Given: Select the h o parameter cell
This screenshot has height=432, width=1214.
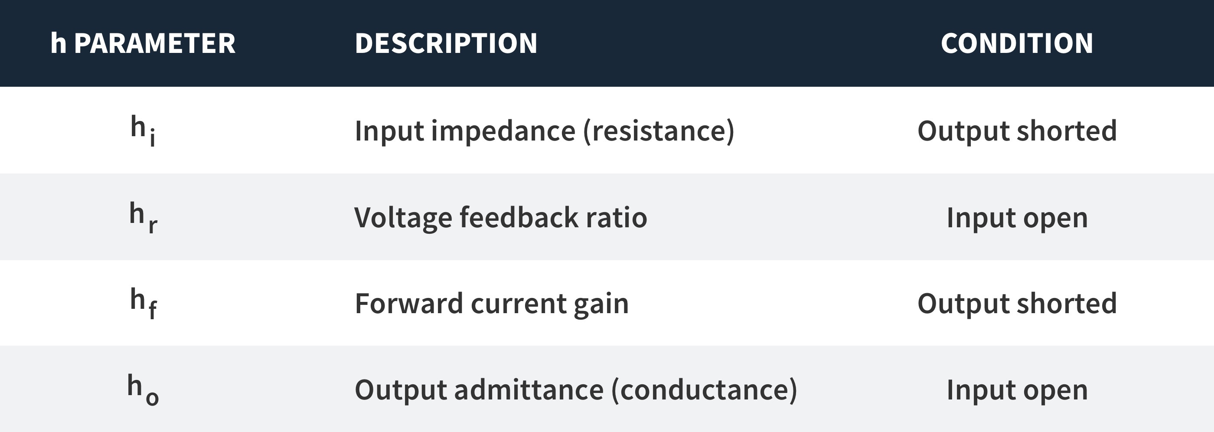Looking at the screenshot, I should click(x=143, y=389).
